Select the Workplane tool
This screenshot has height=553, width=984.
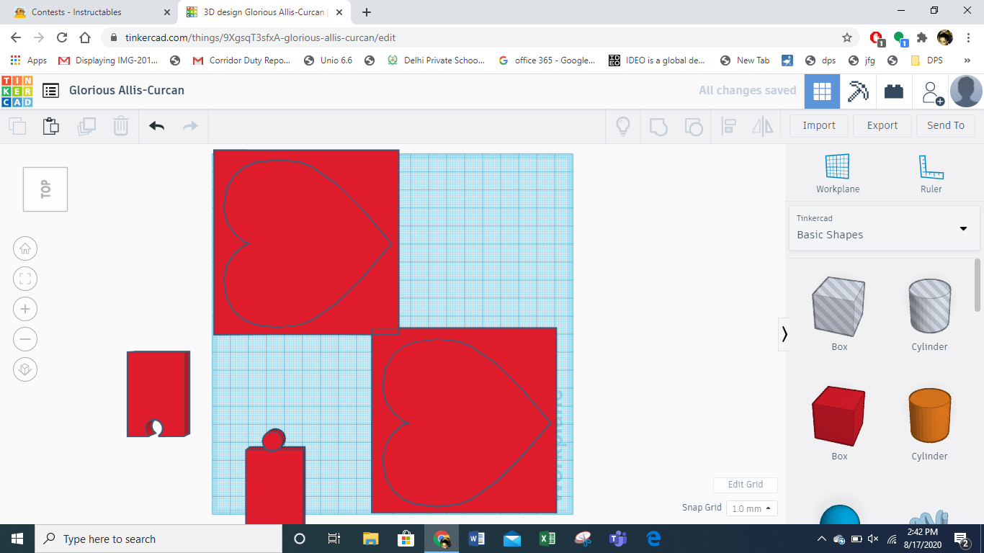838,174
